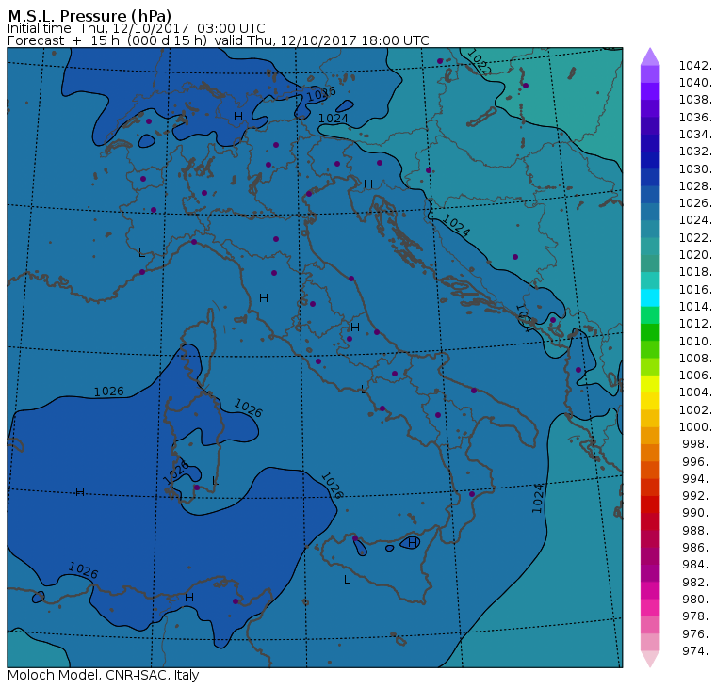716x688 pixels.
Task: Select legend value 1040.
Action: tap(695, 83)
